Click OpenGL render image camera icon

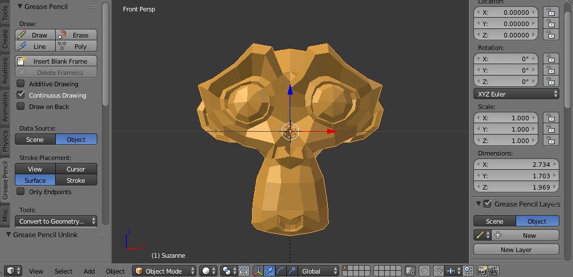coord(483,271)
